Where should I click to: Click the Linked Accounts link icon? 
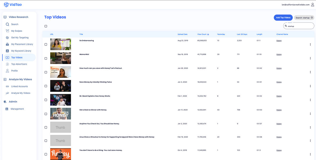click(x=7, y=87)
